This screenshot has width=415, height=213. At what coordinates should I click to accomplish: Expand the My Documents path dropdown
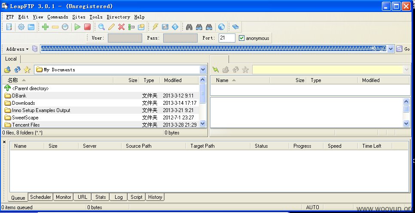[x=203, y=70]
